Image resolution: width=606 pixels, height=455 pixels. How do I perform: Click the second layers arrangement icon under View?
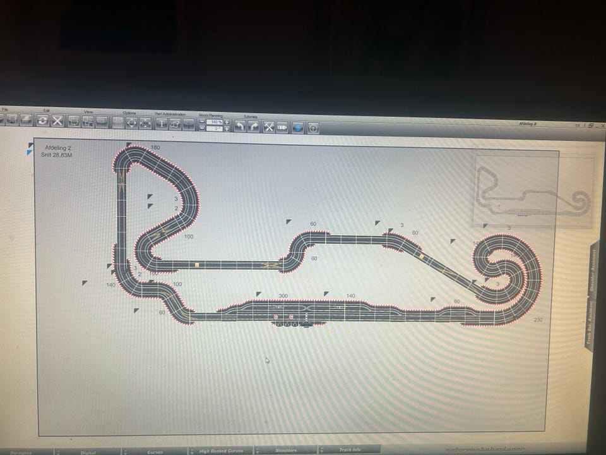click(88, 122)
